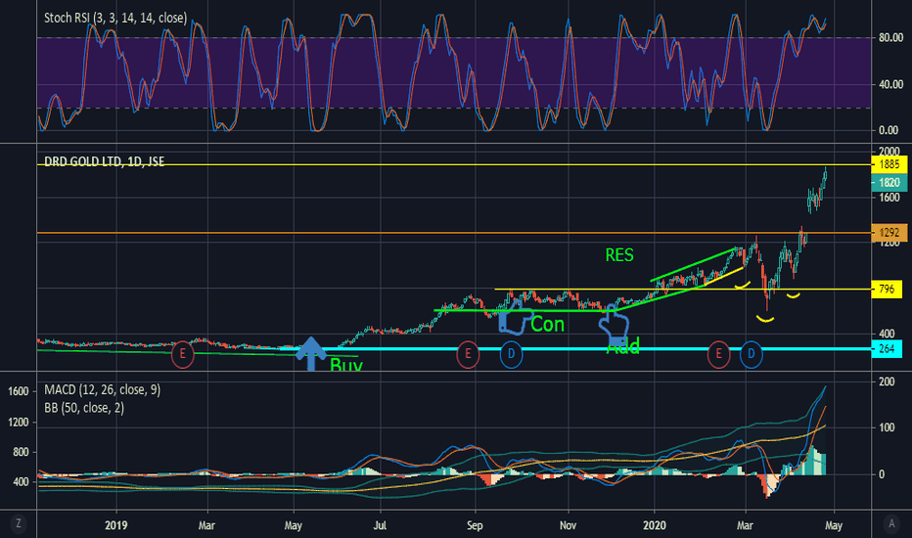Click the 1885 yellow price label
The height and width of the screenshot is (538, 912).
click(x=889, y=164)
